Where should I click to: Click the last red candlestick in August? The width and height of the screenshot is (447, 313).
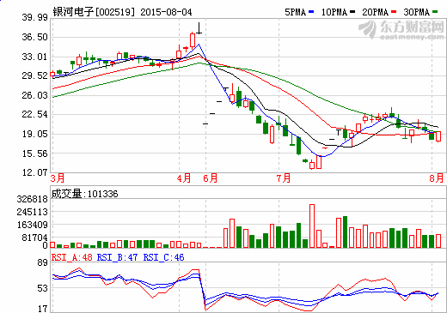pyautogui.click(x=438, y=136)
